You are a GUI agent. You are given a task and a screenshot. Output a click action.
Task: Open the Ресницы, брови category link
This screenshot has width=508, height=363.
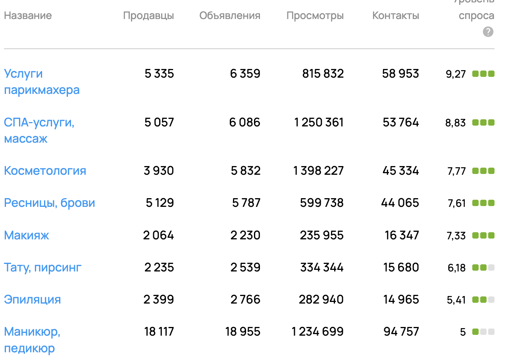click(x=50, y=203)
